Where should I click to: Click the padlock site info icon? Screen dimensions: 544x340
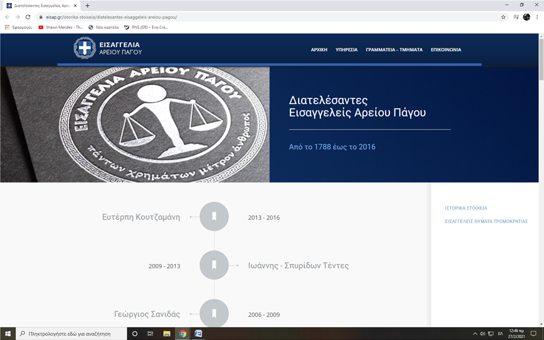click(41, 17)
